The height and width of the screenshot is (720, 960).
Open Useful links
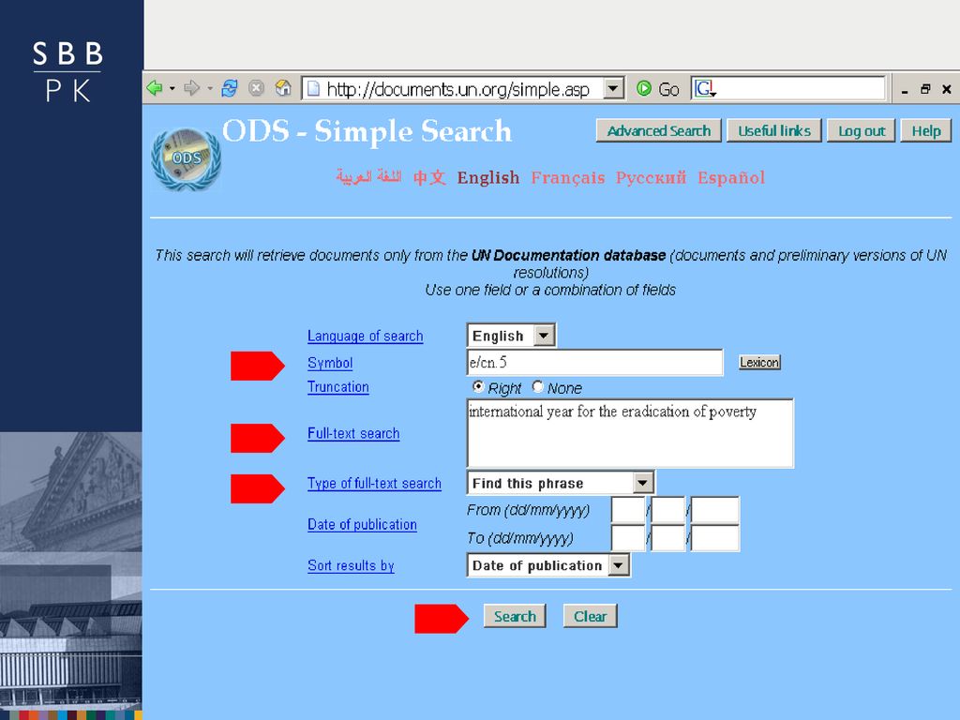pos(773,131)
